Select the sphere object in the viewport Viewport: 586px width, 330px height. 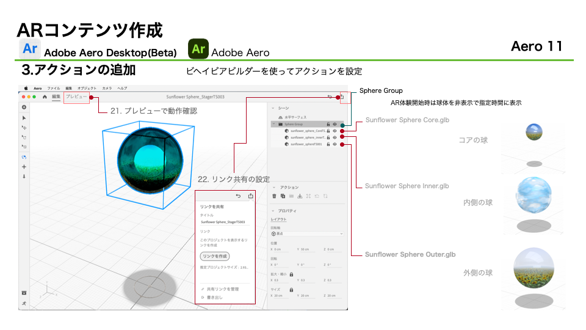click(150, 160)
